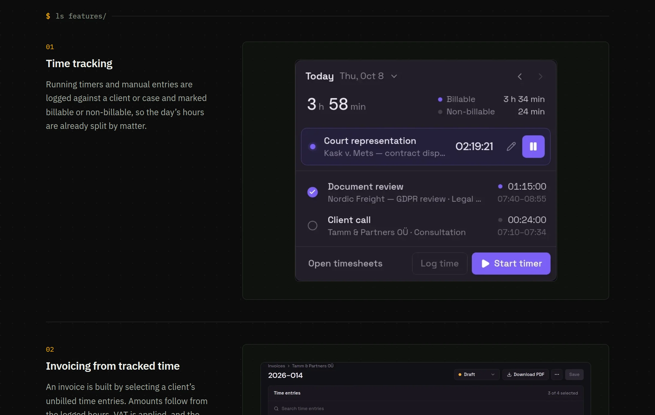Image resolution: width=655 pixels, height=415 pixels.
Task: Click the purple Billable legend dot
Action: [440, 100]
